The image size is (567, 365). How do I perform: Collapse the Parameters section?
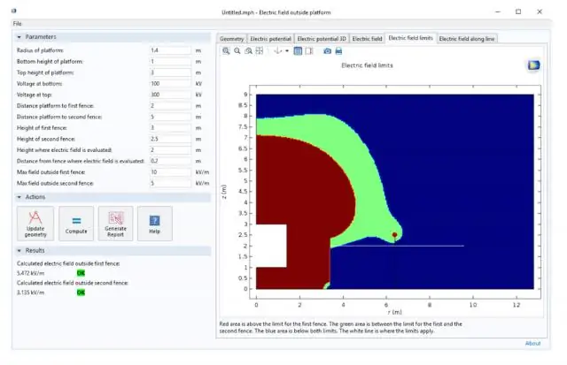tap(19, 37)
